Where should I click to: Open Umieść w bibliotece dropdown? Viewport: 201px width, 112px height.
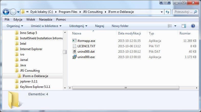point(46,26)
